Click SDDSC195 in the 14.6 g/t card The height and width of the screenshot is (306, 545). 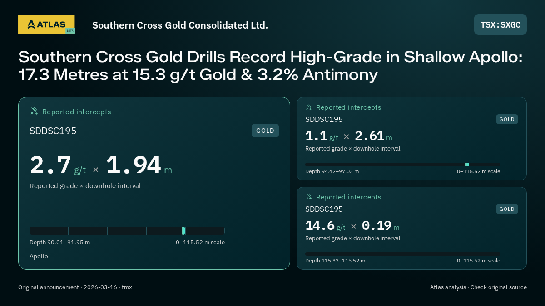(x=324, y=209)
